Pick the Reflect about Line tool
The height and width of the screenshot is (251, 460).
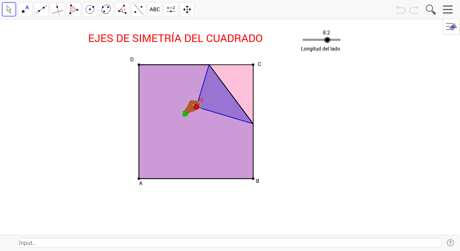pyautogui.click(x=138, y=9)
